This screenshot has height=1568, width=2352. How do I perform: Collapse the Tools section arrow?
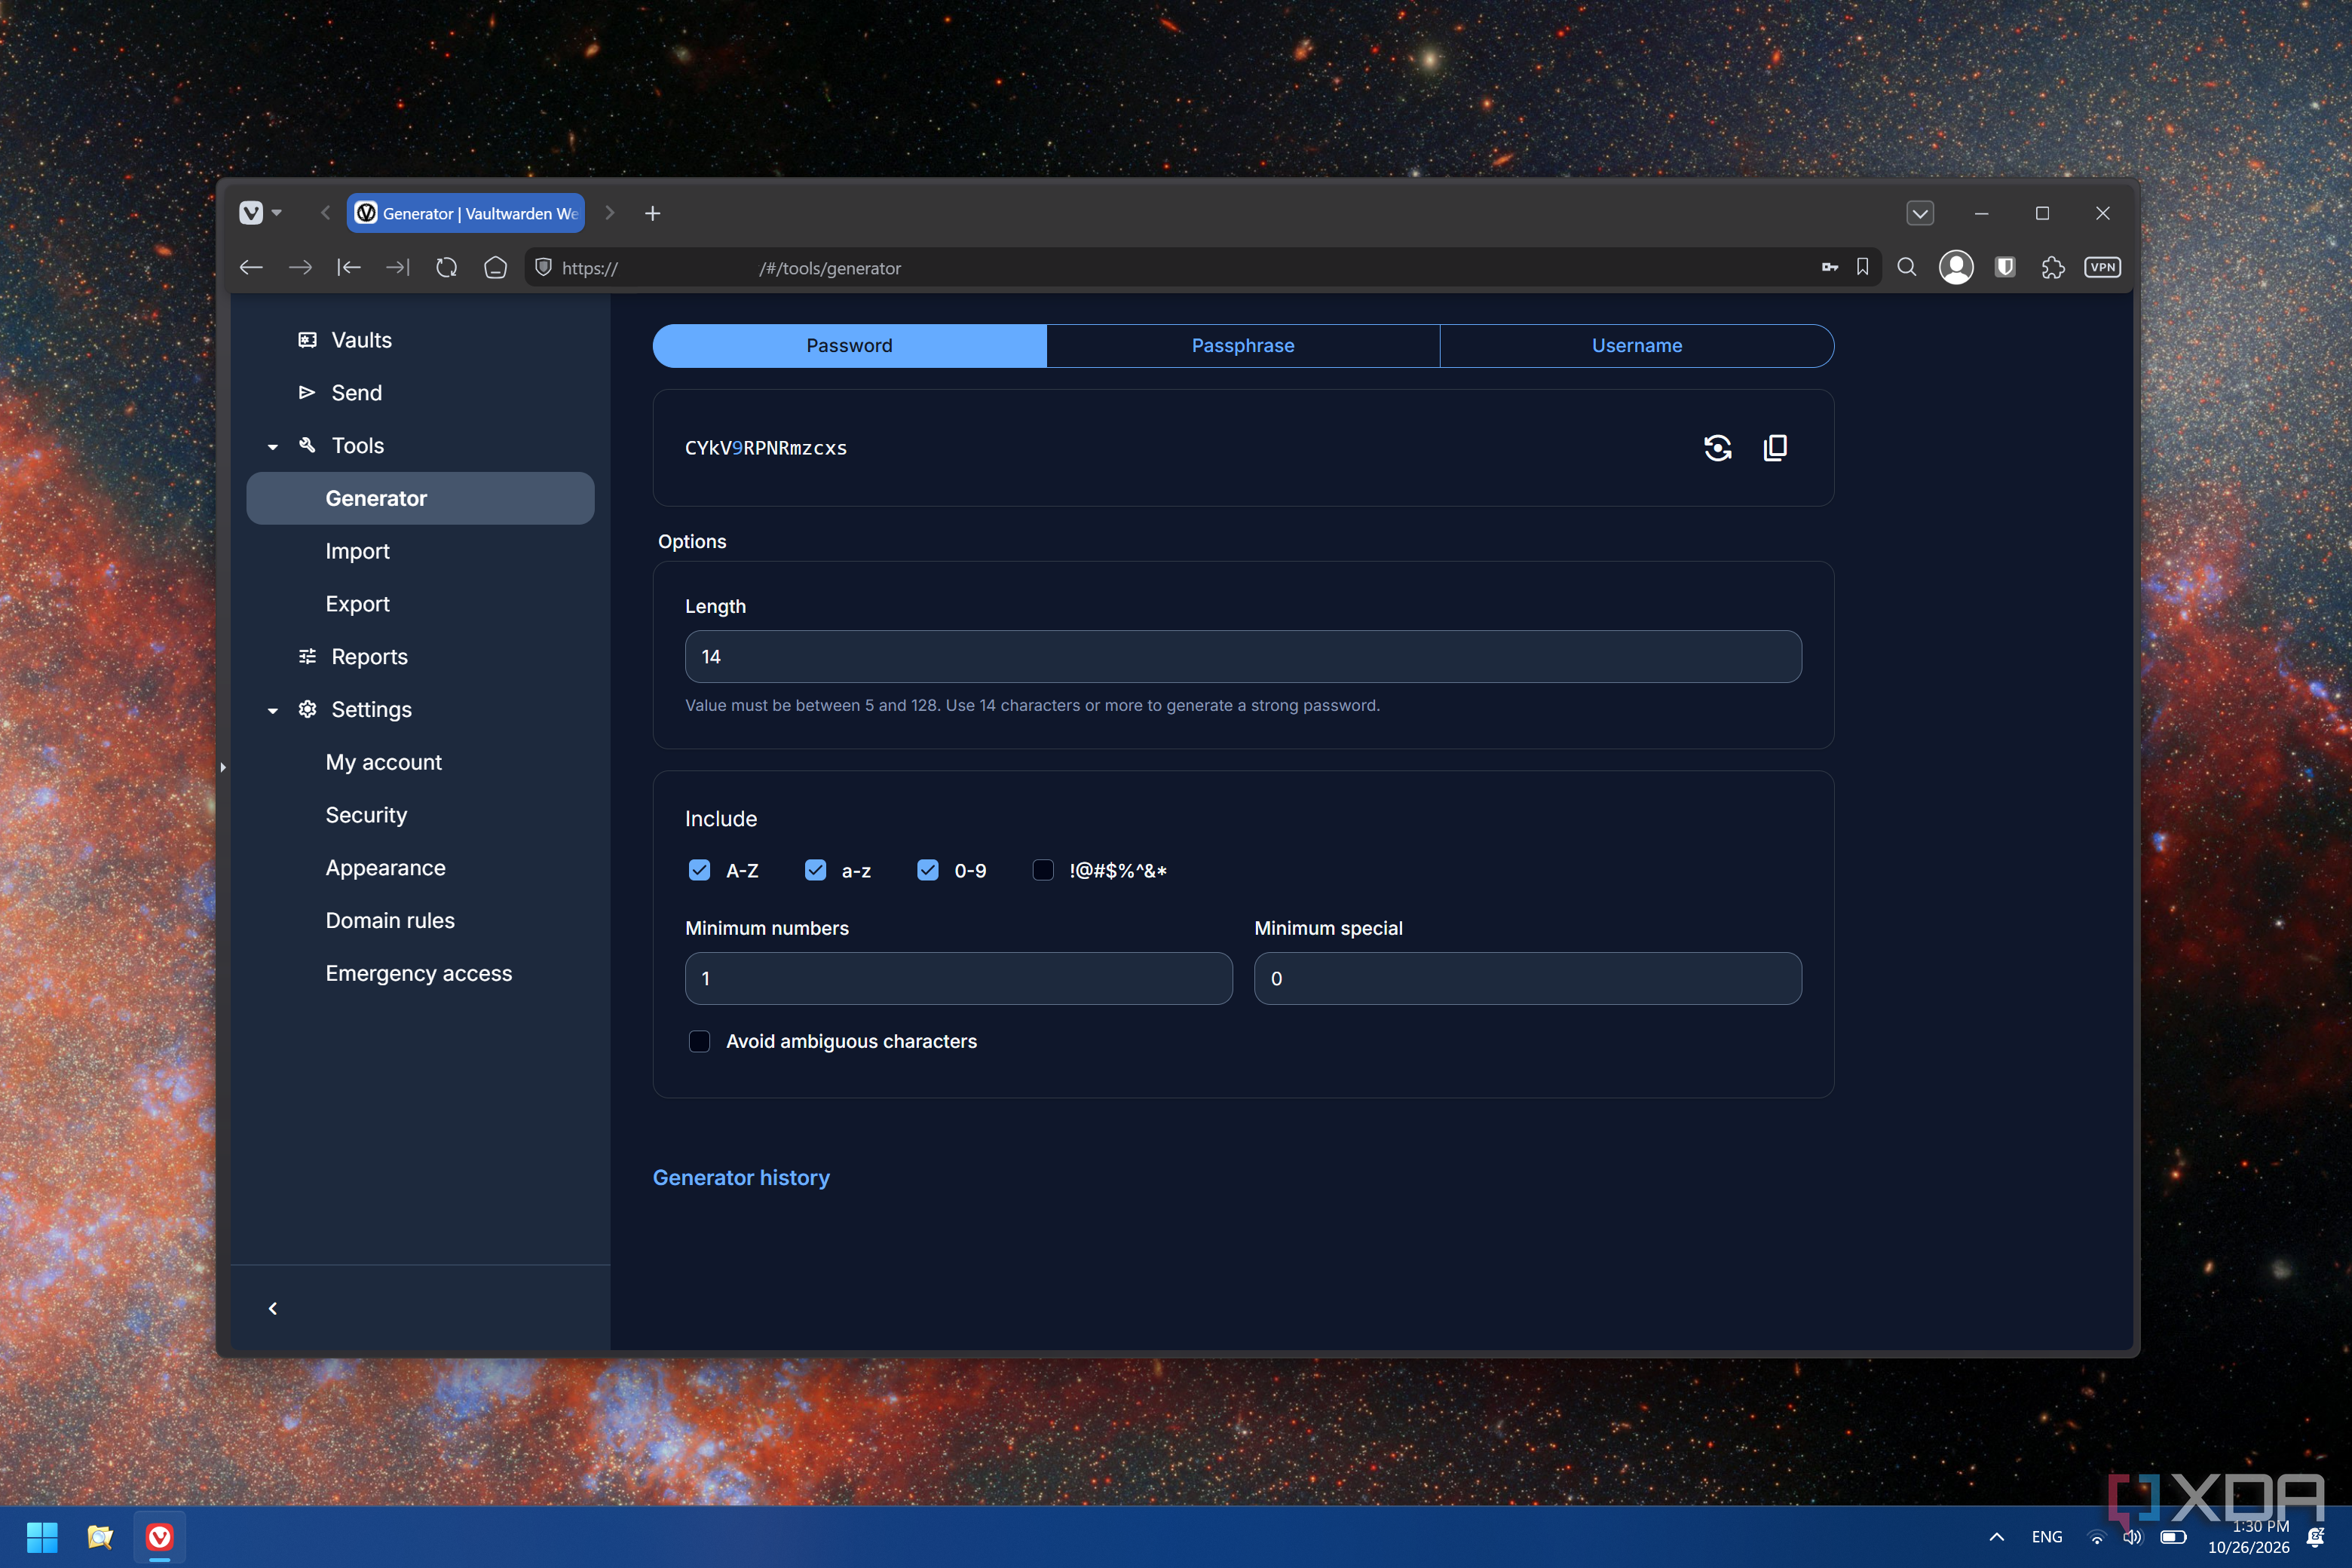[x=273, y=447]
